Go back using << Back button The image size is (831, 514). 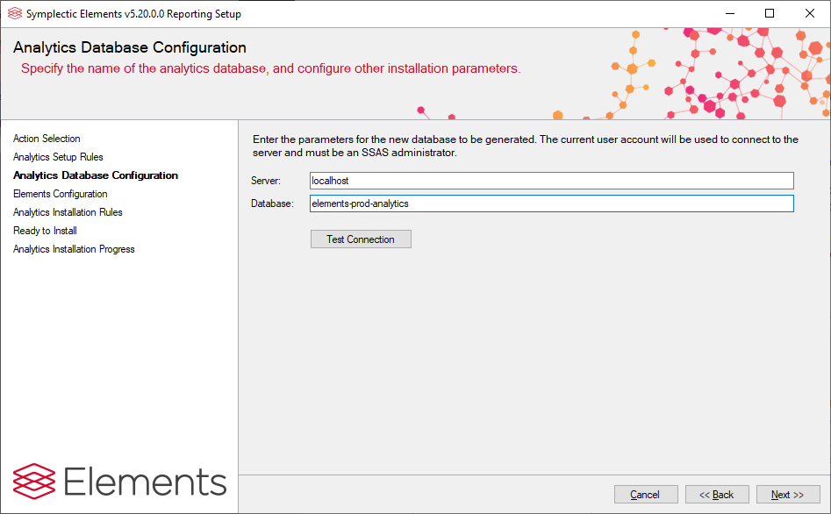point(717,495)
